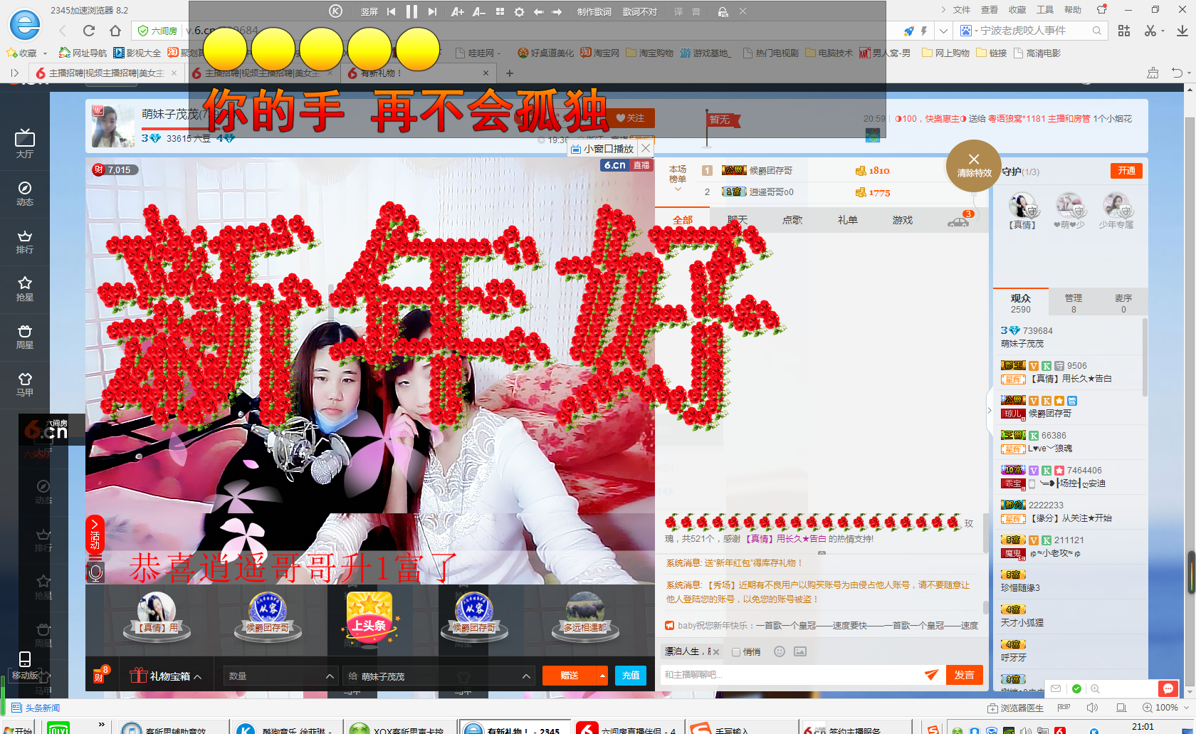Open the browser apps grid icon
The width and height of the screenshot is (1196, 734).
click(x=1124, y=31)
